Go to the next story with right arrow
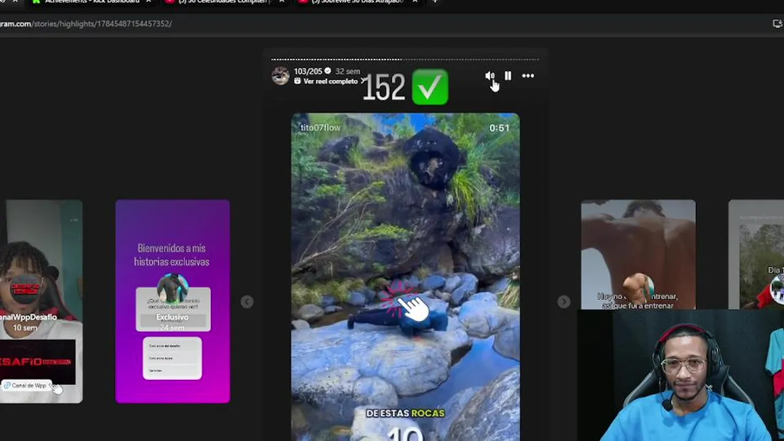784x441 pixels. [563, 301]
